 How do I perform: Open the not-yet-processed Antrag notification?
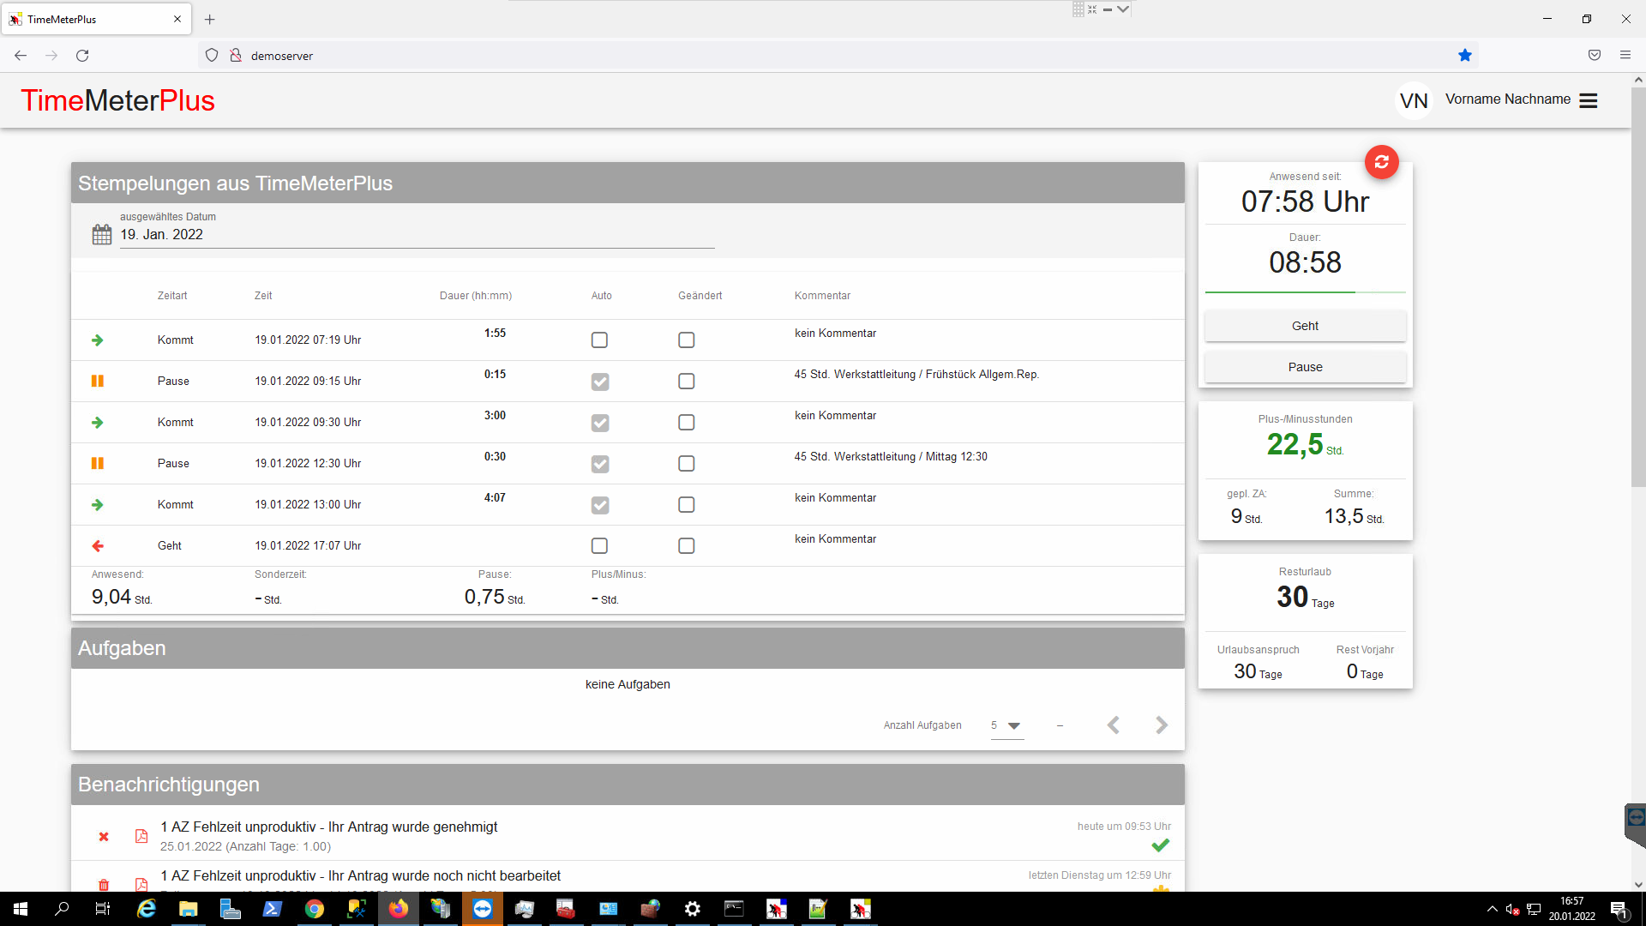click(x=361, y=875)
